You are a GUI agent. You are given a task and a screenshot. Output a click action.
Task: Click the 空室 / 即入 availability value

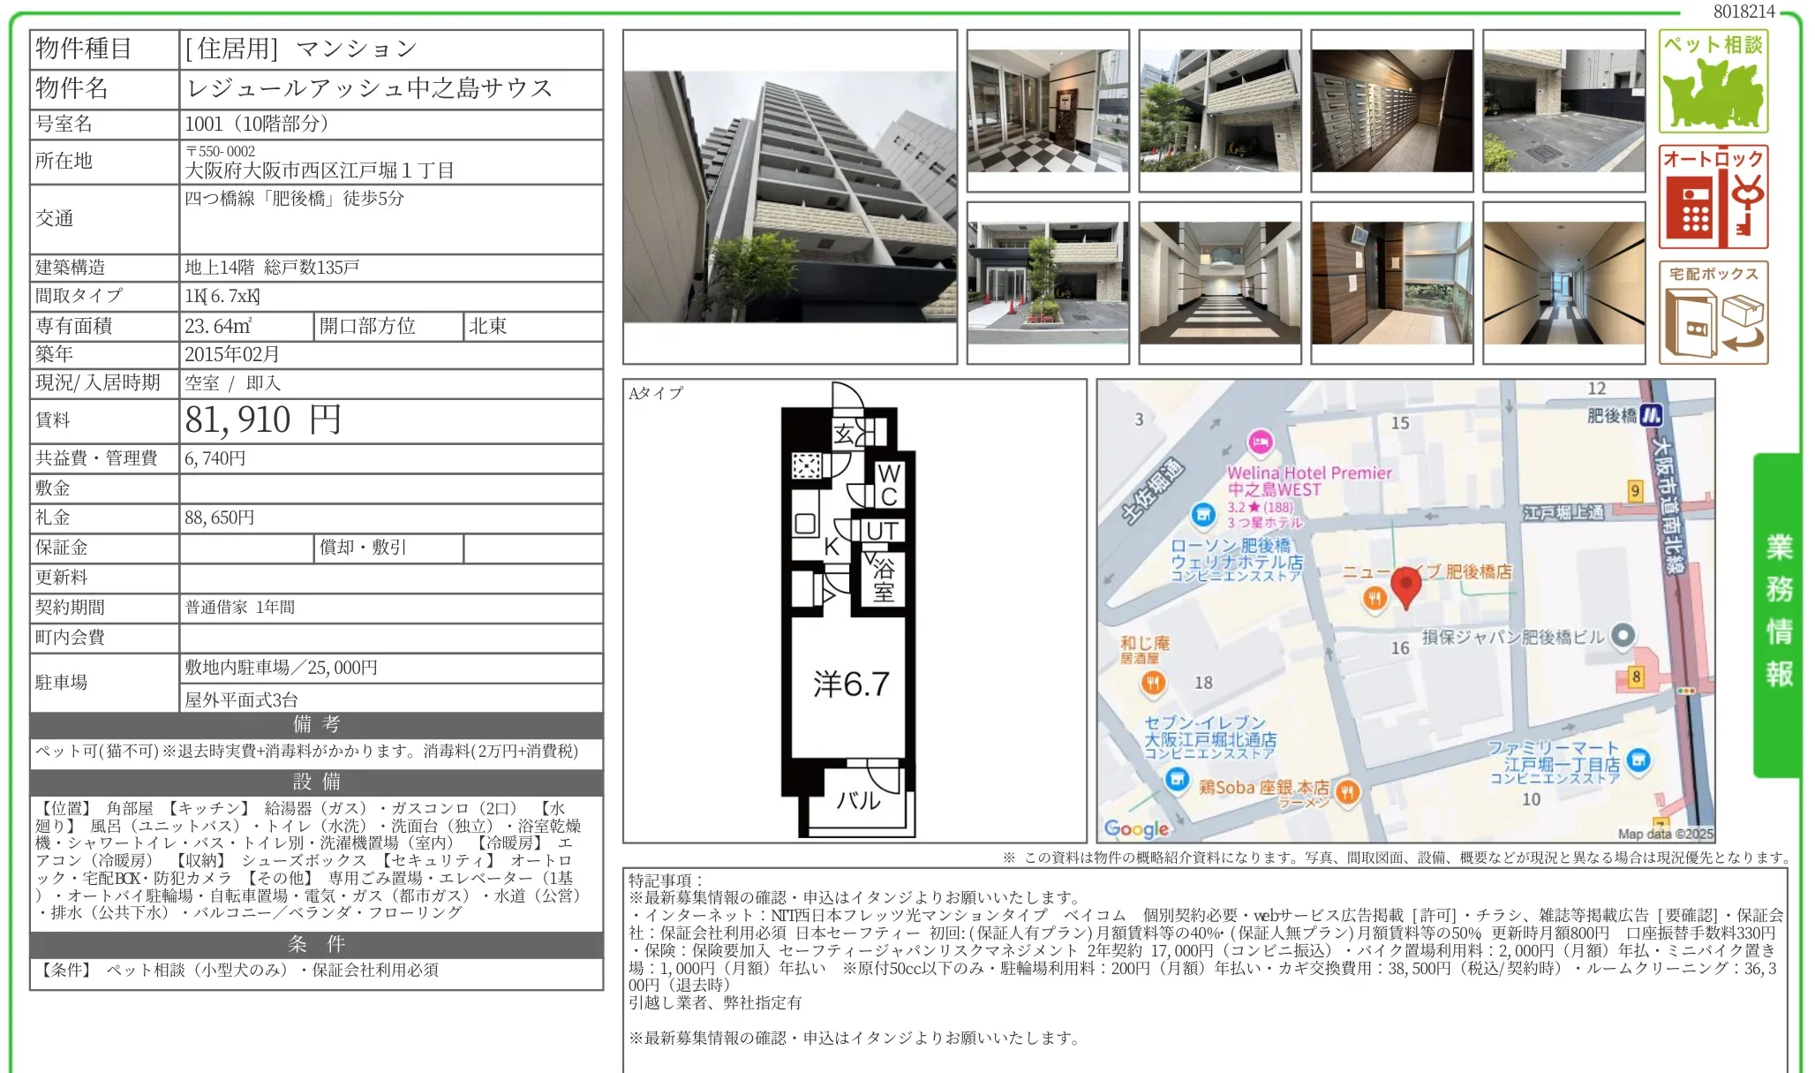[x=232, y=383]
